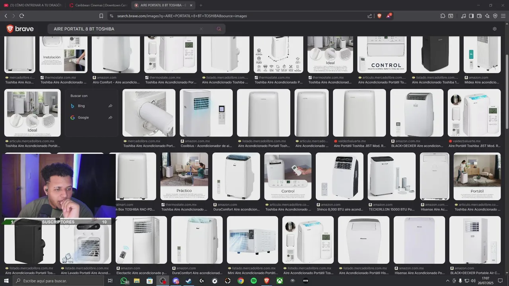The image size is (509, 286).
Task: Toggle the sidebar panel icon
Action: coord(471,16)
